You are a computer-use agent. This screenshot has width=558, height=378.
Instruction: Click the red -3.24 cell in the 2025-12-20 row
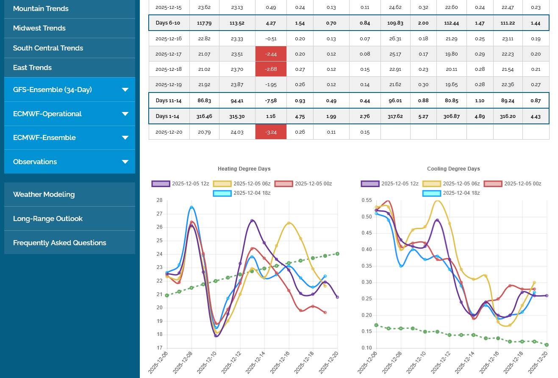[271, 132]
